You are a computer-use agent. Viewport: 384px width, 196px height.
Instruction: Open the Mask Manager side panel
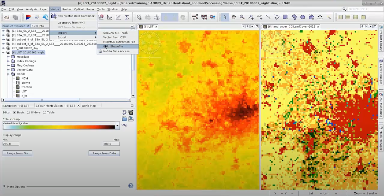(381, 138)
